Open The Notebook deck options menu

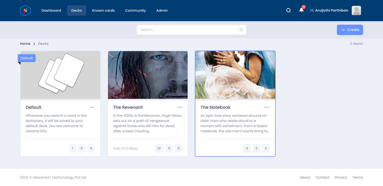267,107
